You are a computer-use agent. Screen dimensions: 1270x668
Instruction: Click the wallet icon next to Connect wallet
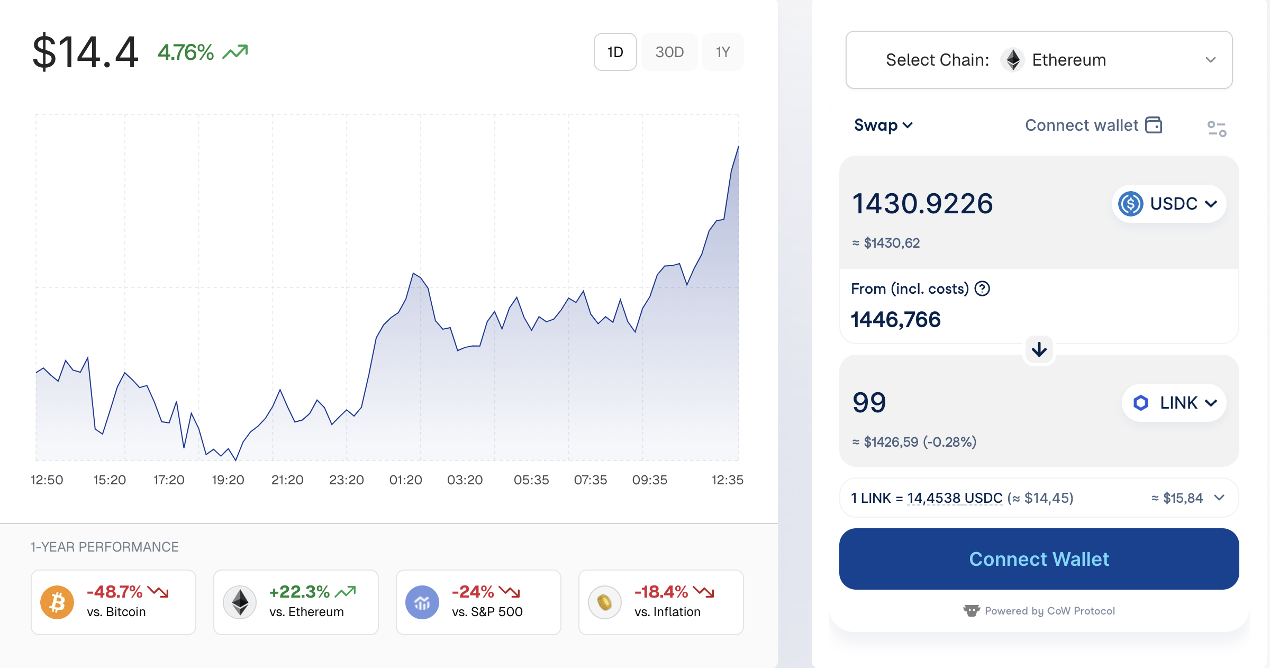pos(1155,125)
